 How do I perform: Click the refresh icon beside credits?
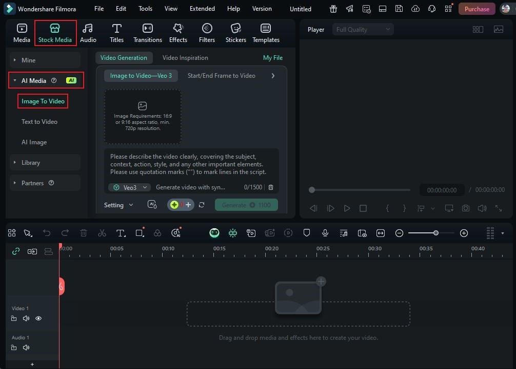202,205
